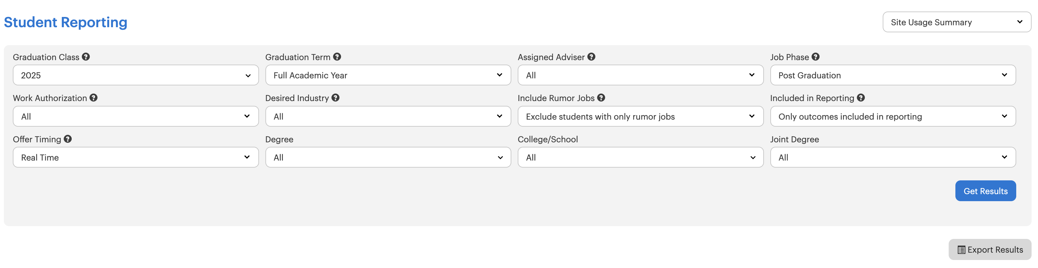Click the Assigned Adviser help icon
Screen dimensions: 1038x268
(x=591, y=57)
